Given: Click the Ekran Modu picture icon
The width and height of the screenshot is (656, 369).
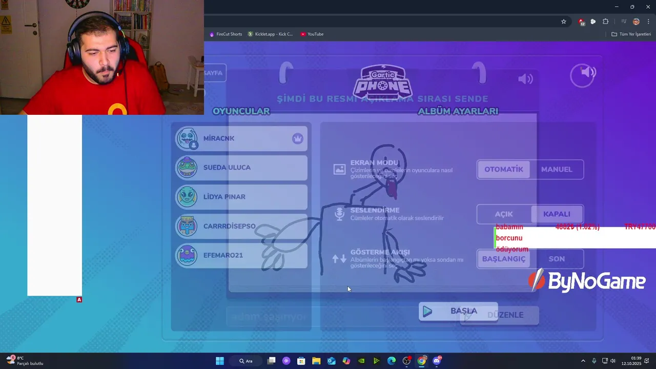Looking at the screenshot, I should (x=339, y=169).
